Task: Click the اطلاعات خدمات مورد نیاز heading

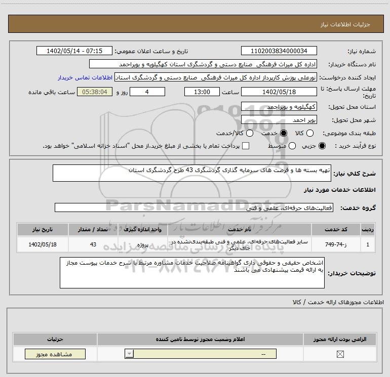Action: pyautogui.click(x=339, y=190)
